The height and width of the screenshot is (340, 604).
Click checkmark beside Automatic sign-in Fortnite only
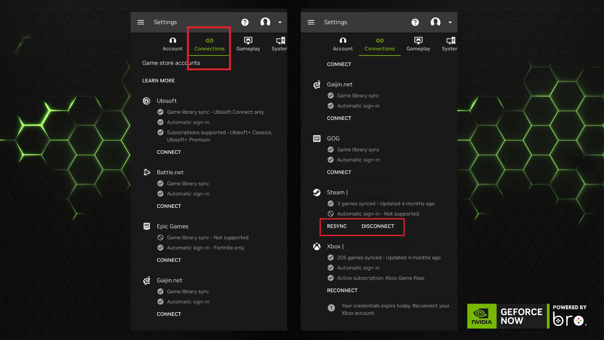(x=160, y=248)
